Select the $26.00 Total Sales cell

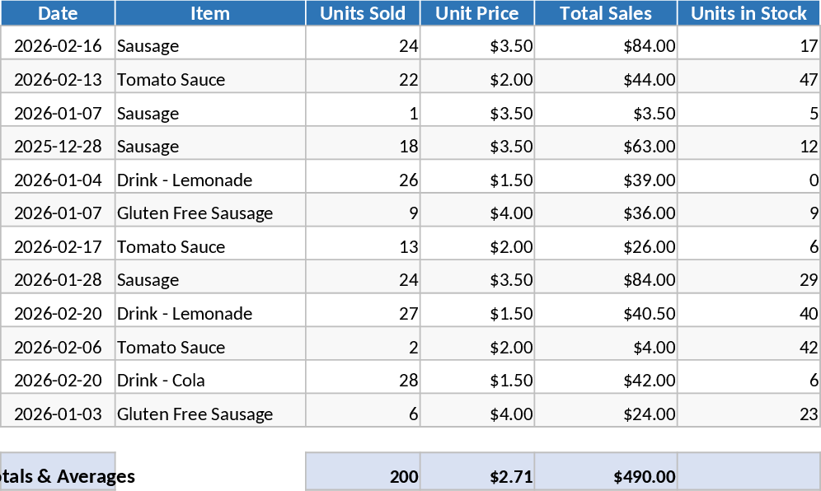(x=606, y=247)
